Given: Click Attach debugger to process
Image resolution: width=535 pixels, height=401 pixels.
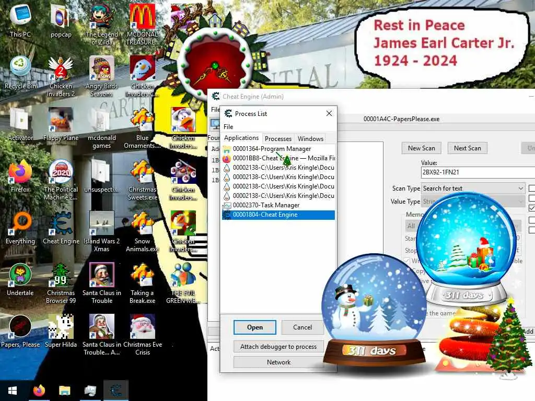Looking at the screenshot, I should [x=278, y=347].
